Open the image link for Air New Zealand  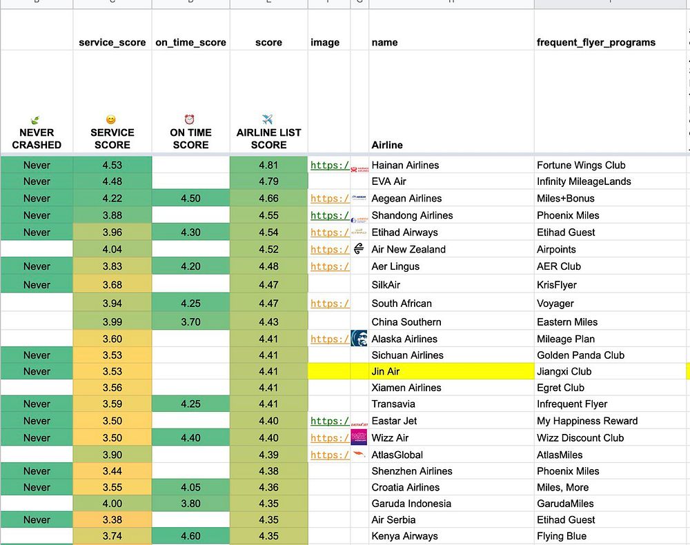pos(330,250)
